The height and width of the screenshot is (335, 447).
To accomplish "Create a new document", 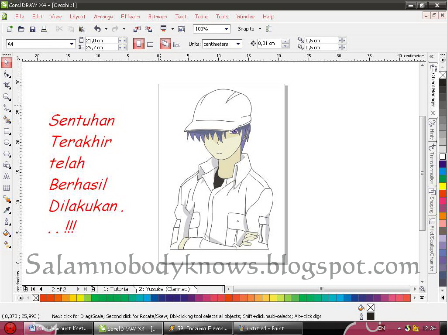I will click(x=10, y=29).
